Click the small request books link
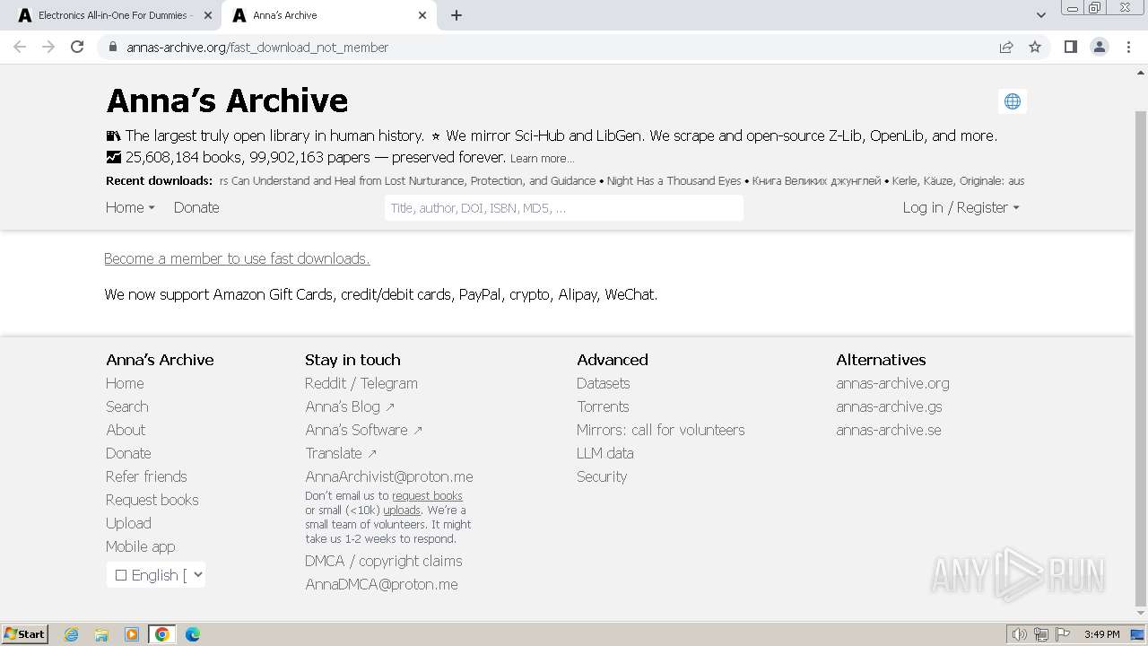 click(x=427, y=495)
